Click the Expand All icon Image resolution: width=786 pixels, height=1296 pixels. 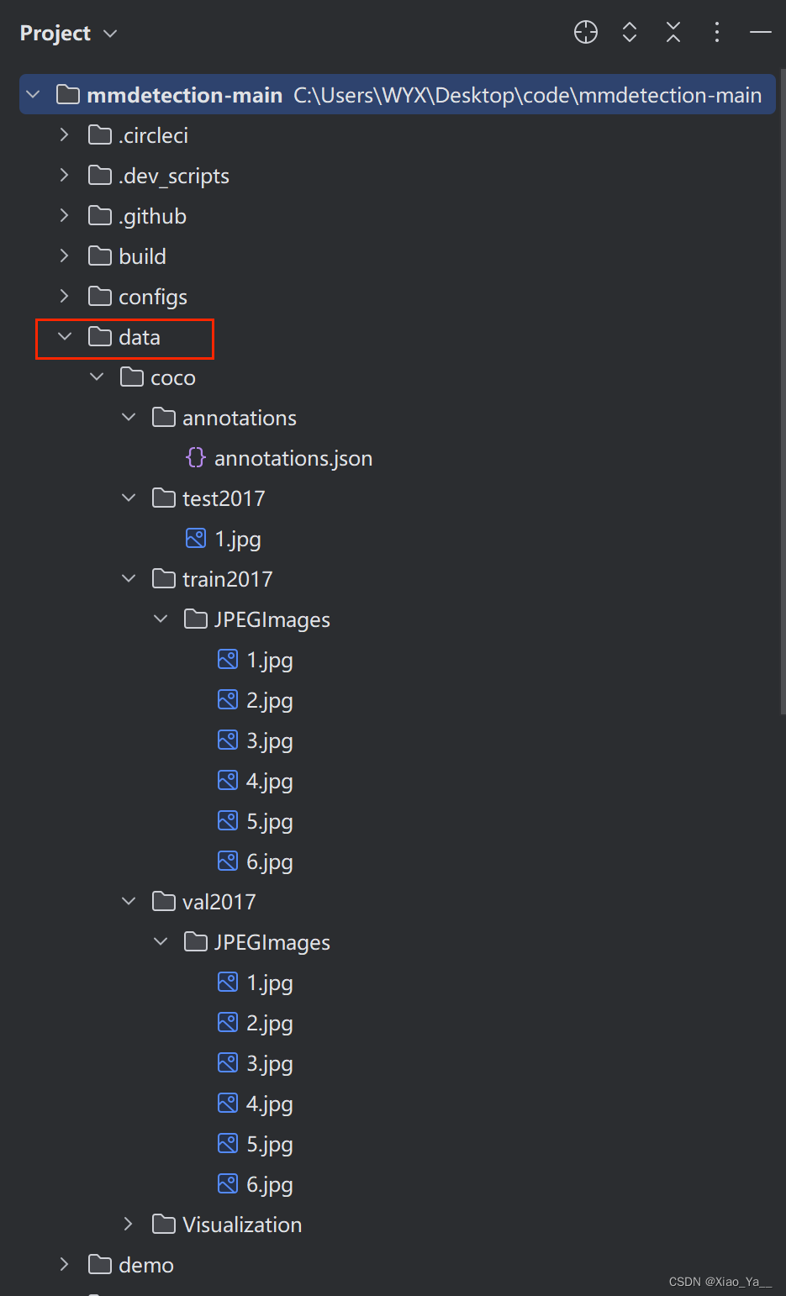pyautogui.click(x=629, y=32)
